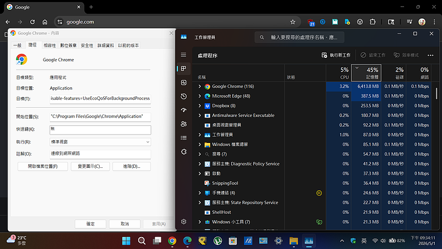
Task: Click Chrome profile avatar
Action: [422, 22]
